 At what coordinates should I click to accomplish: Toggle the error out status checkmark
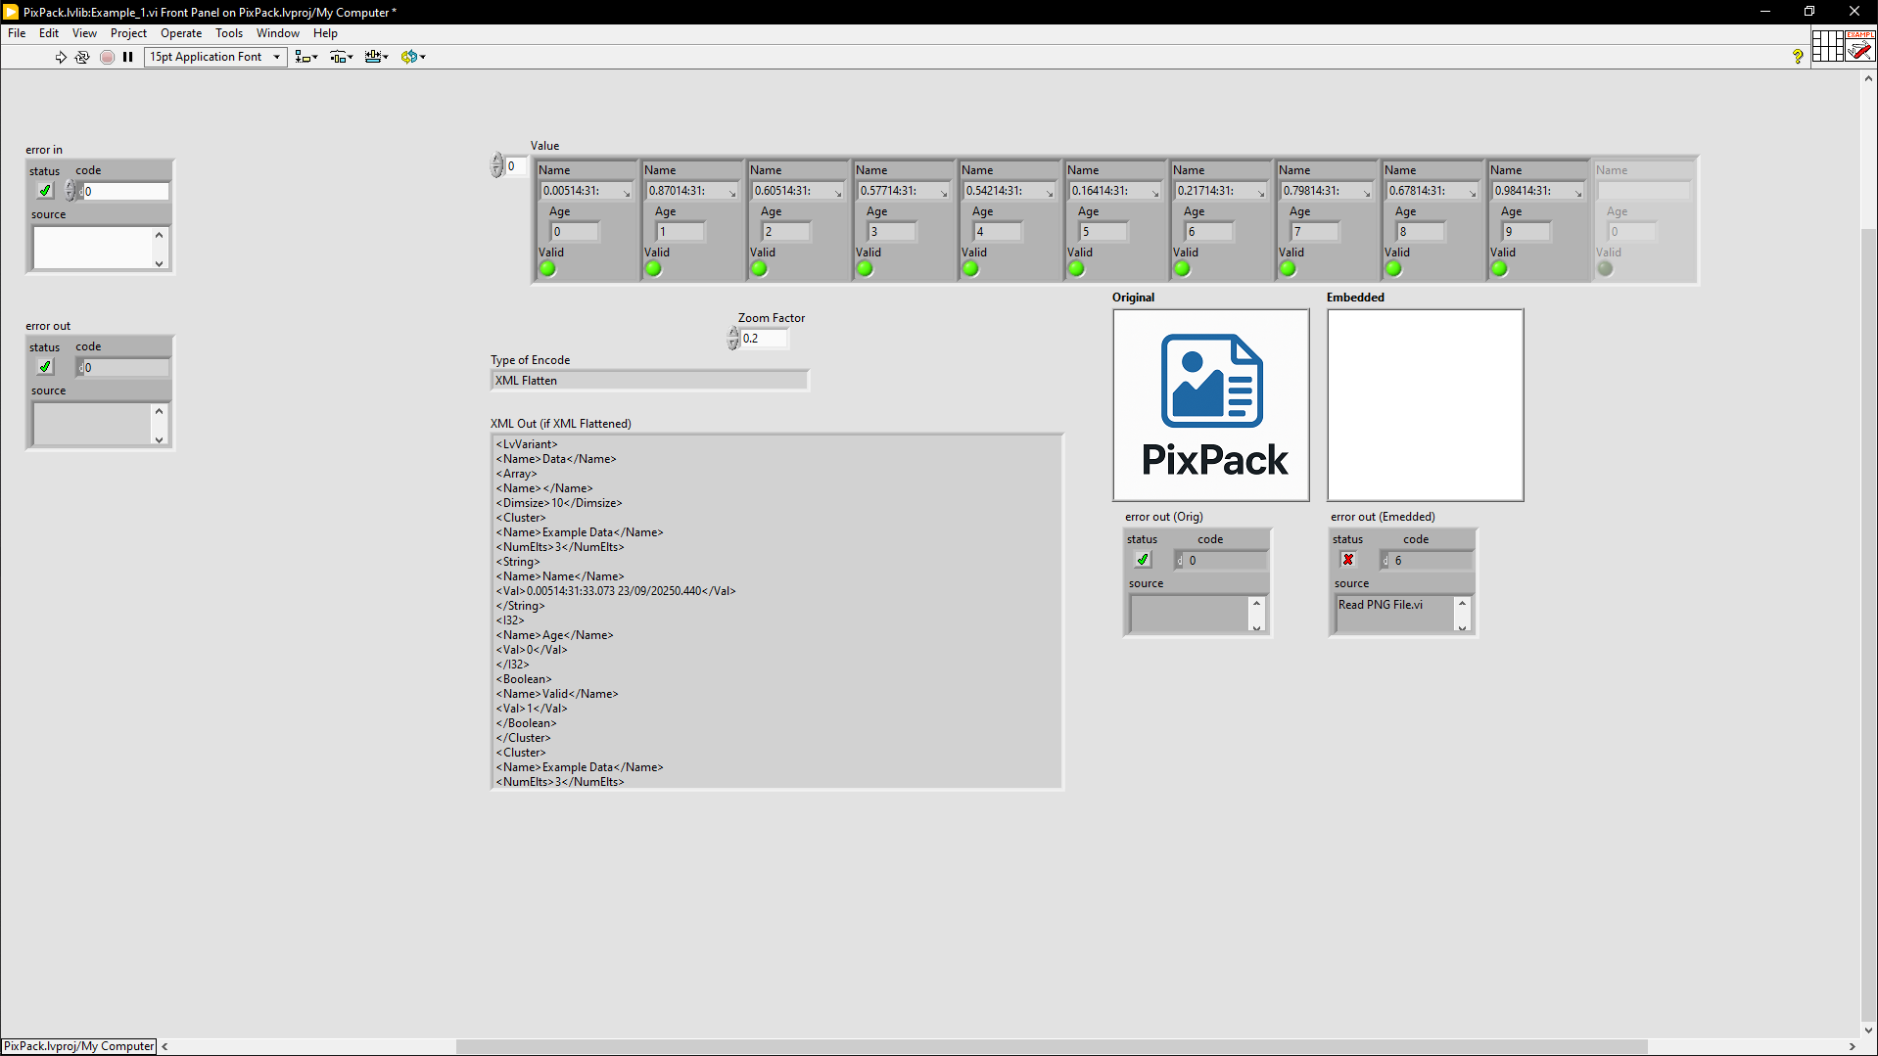coord(45,367)
